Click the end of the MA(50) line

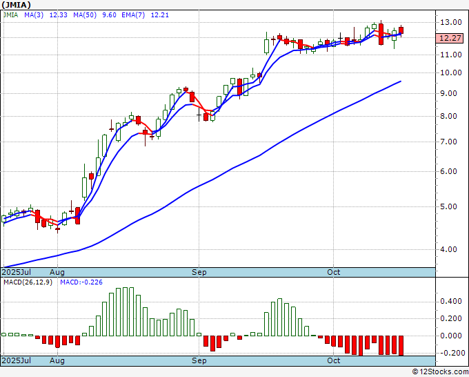click(401, 81)
